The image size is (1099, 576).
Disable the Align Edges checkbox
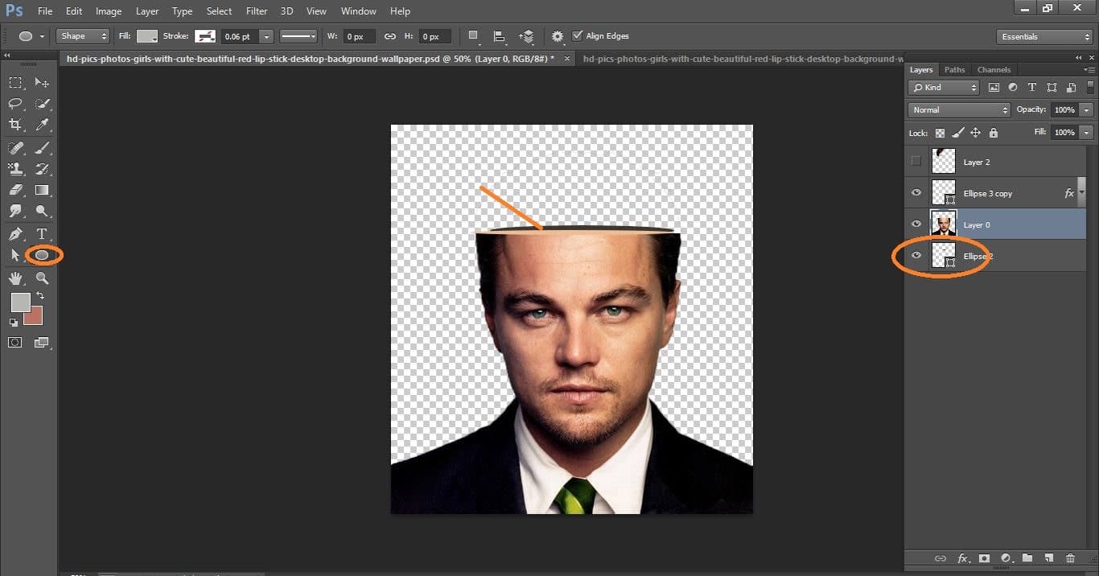pyautogui.click(x=578, y=35)
